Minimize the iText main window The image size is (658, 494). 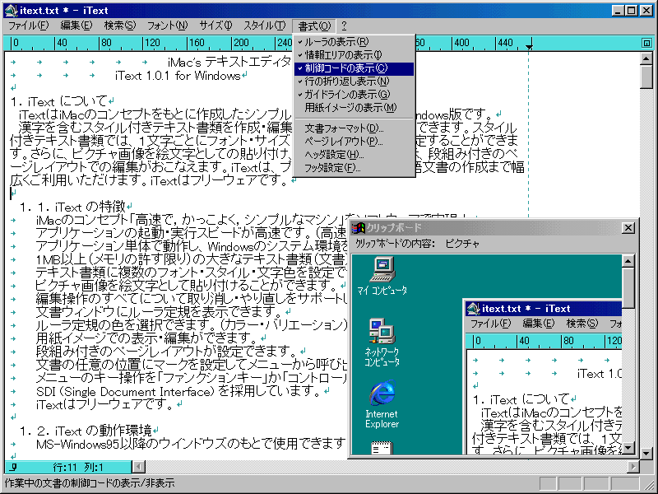point(618,11)
